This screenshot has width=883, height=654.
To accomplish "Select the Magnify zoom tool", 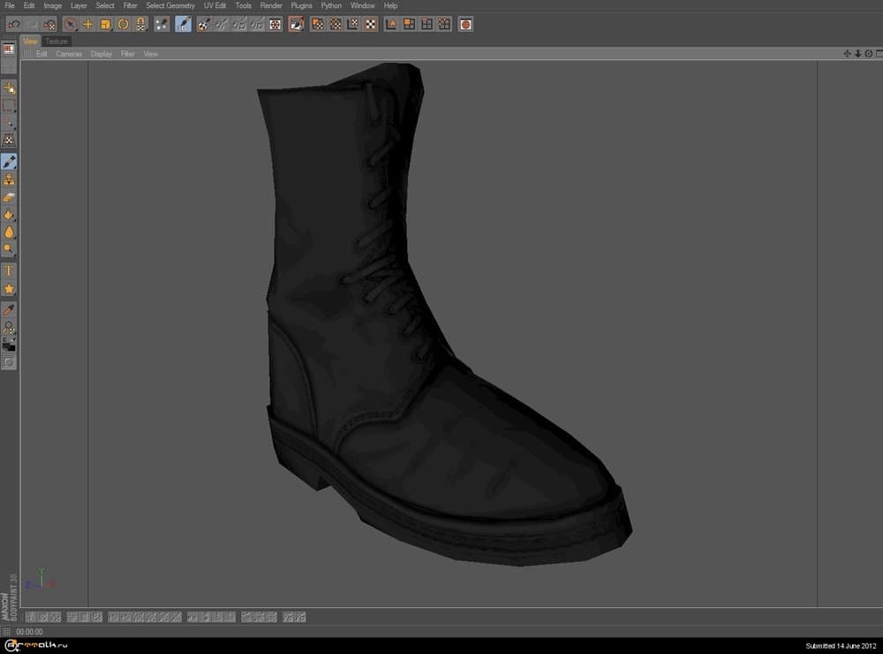I will click(9, 327).
